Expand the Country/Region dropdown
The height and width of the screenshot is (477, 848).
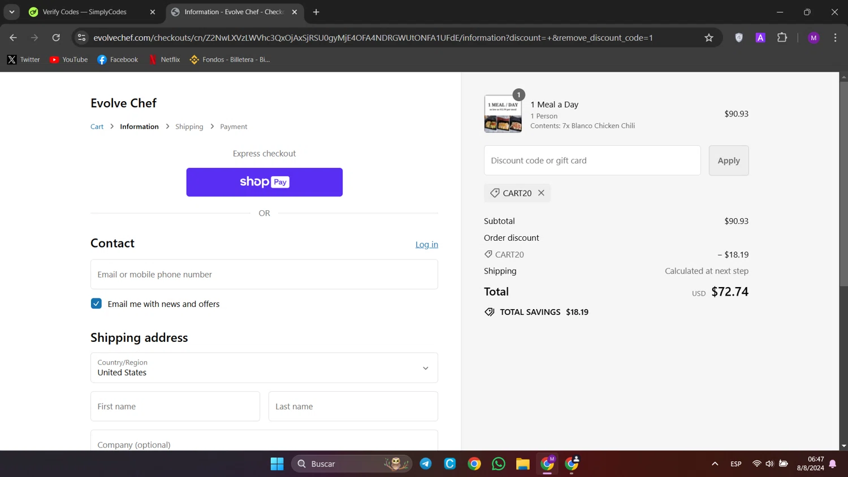[264, 368]
